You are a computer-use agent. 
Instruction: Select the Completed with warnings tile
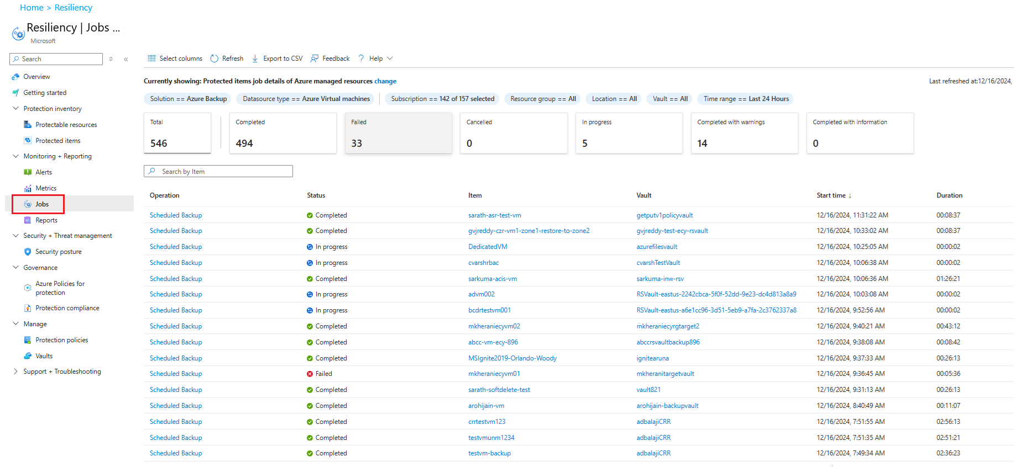coord(745,133)
